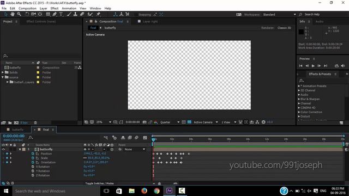The height and width of the screenshot is (196, 349).
Task: Open the Parent None dropdown
Action: (x=135, y=150)
